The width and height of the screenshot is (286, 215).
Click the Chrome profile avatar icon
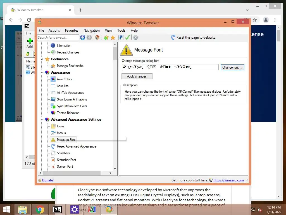tap(266, 20)
